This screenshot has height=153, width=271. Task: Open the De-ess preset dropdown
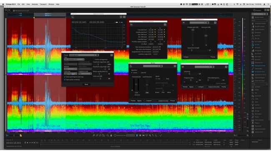[151, 66]
